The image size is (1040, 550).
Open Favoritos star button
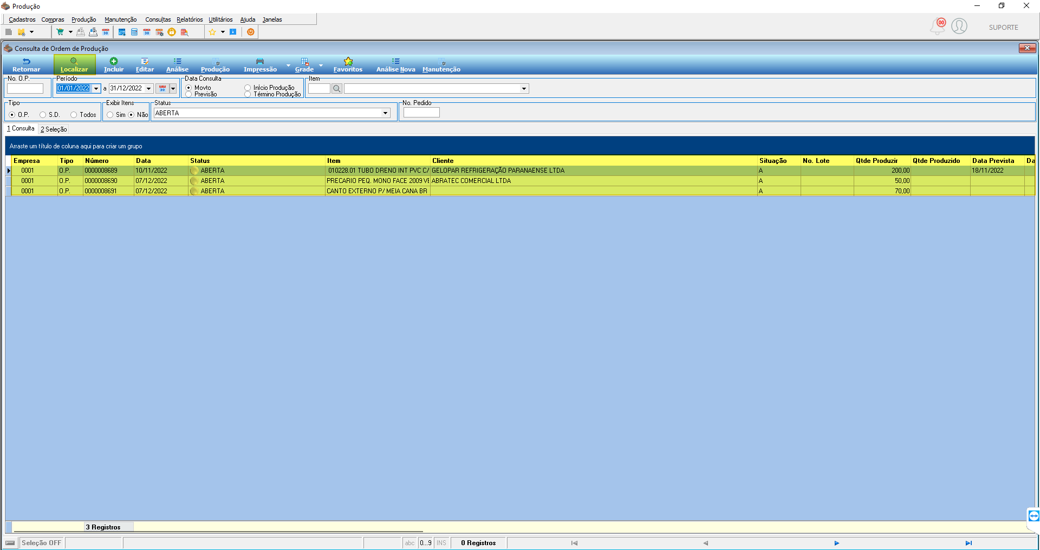point(348,65)
